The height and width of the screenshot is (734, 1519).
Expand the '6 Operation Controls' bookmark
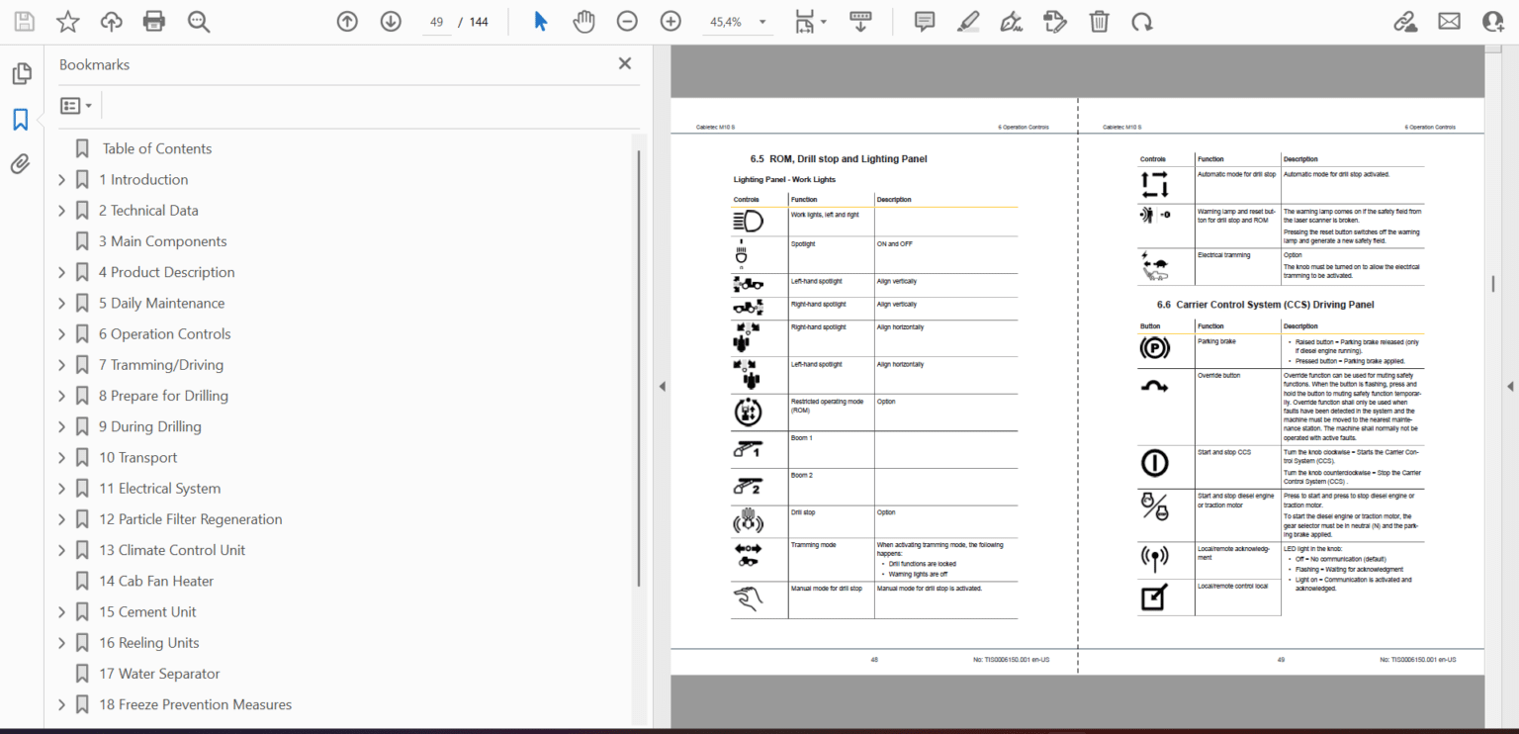coord(60,333)
